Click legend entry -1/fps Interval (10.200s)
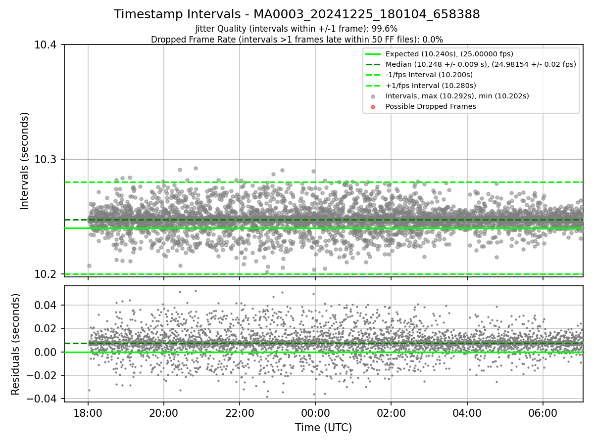The height and width of the screenshot is (445, 594). point(429,75)
